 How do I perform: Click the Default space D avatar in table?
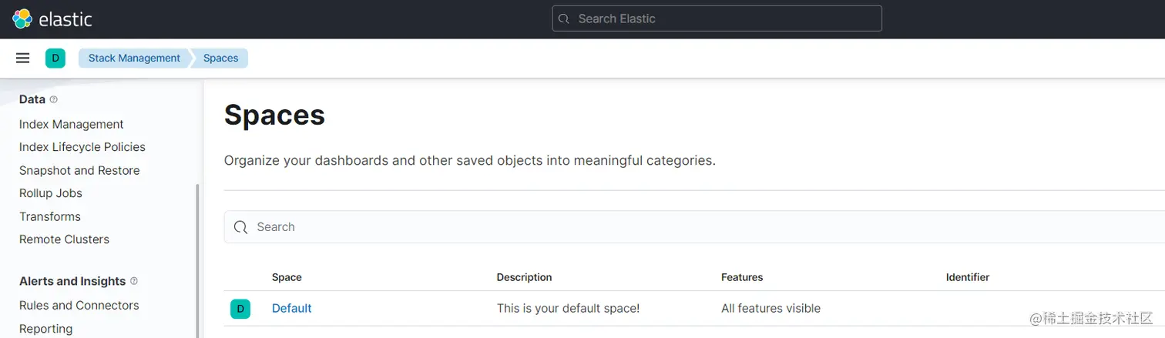coord(240,309)
